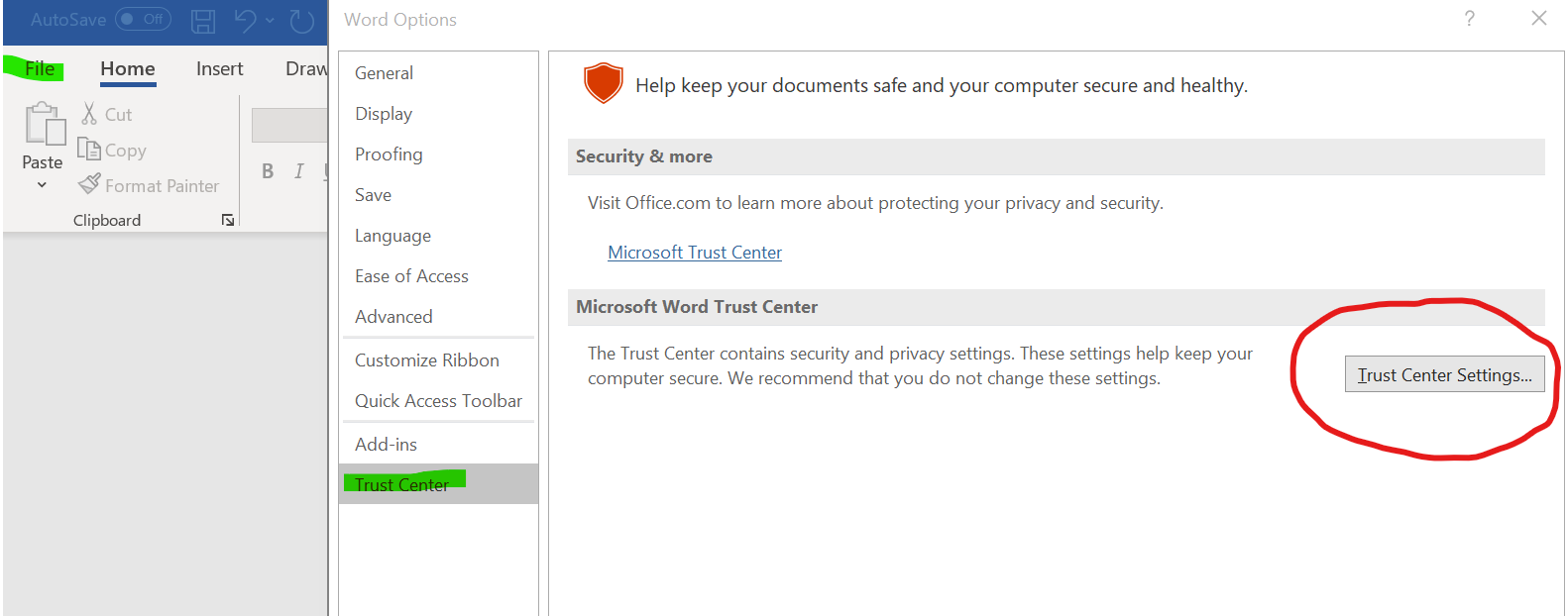This screenshot has height=616, width=1568.
Task: Open the Advanced options category
Action: coord(393,317)
